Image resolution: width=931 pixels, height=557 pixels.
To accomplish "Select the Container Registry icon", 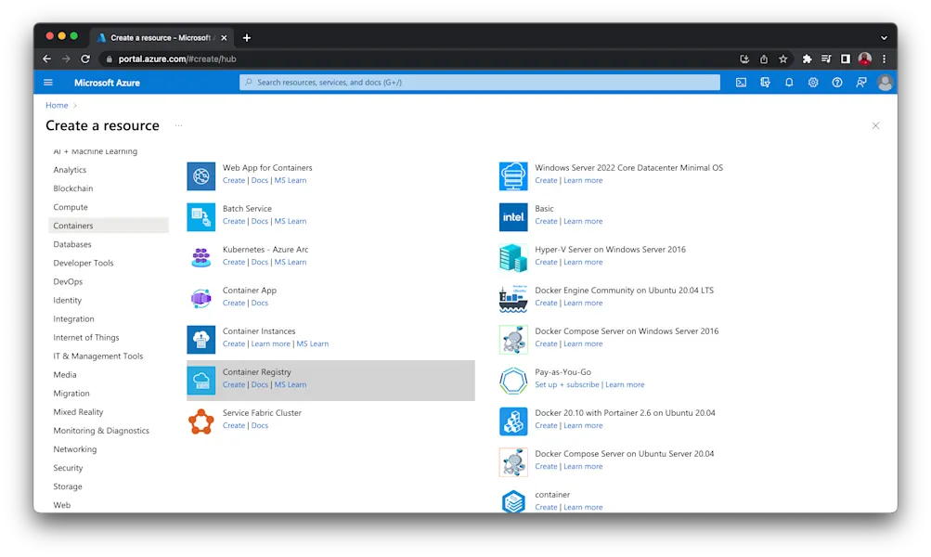I will 200,379.
